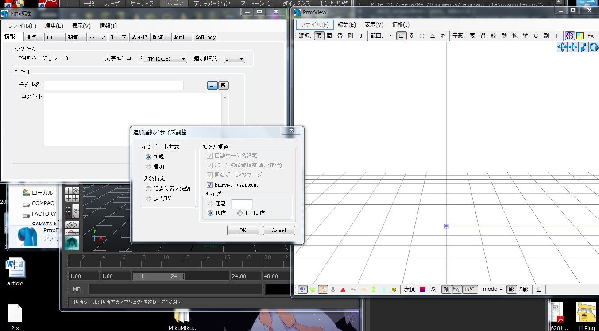Click the curved-arrow rotate view icon
Screen dimensions: 599x331
pyautogui.click(x=594, y=47)
